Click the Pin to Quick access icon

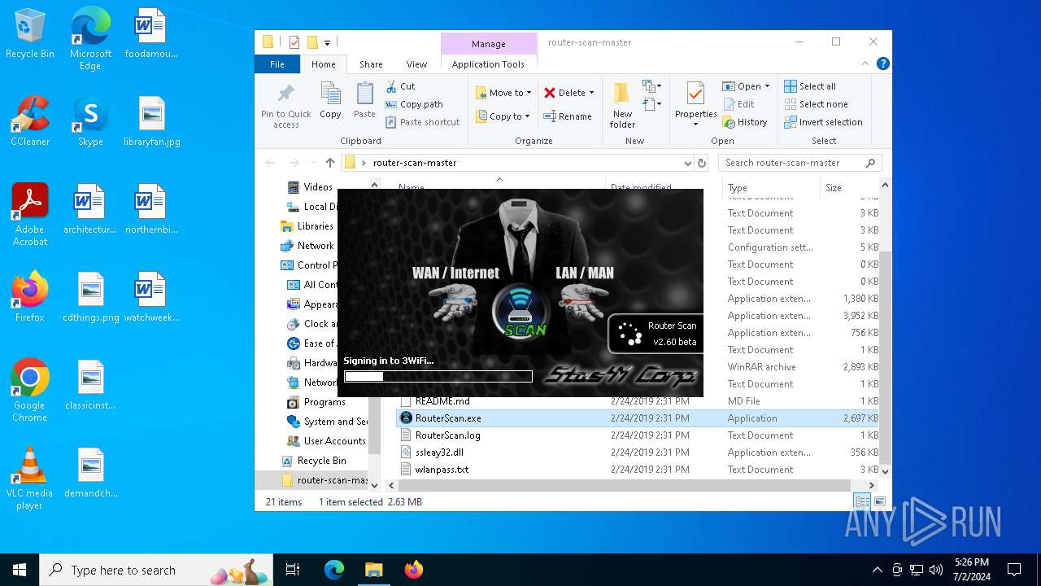tap(285, 105)
